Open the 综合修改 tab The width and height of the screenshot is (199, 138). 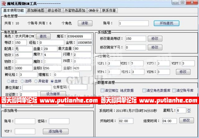pos(54,11)
